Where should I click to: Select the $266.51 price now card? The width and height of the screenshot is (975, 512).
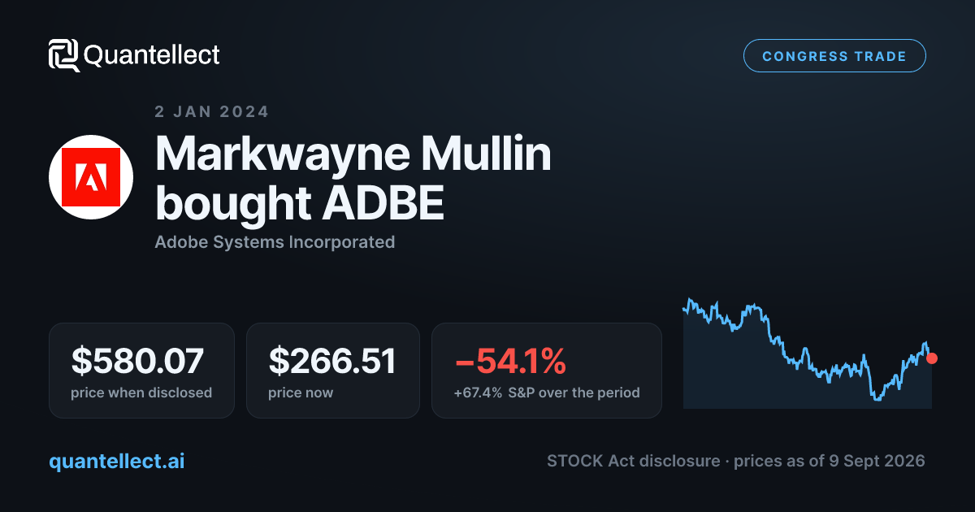333,371
